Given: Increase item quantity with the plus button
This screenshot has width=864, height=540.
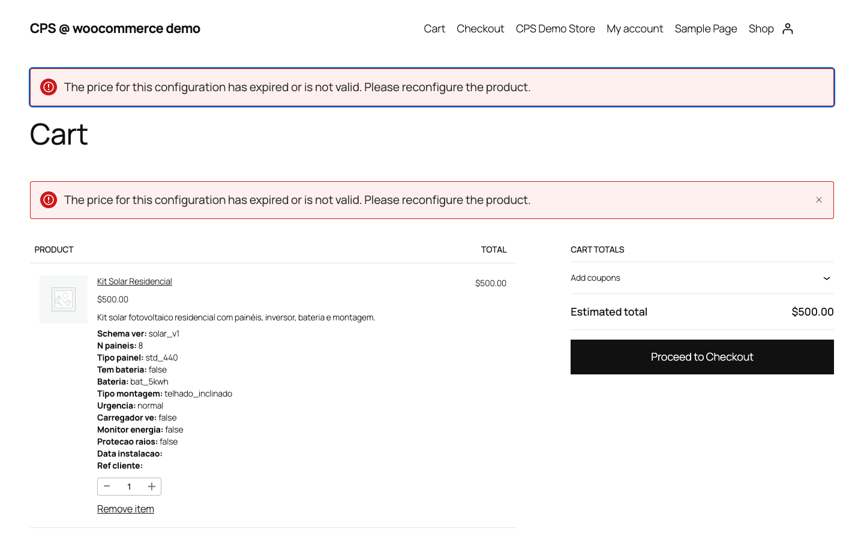Looking at the screenshot, I should [152, 487].
